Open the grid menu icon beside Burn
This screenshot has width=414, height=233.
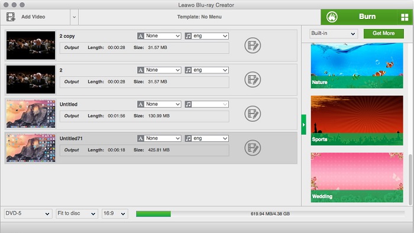pyautogui.click(x=405, y=17)
